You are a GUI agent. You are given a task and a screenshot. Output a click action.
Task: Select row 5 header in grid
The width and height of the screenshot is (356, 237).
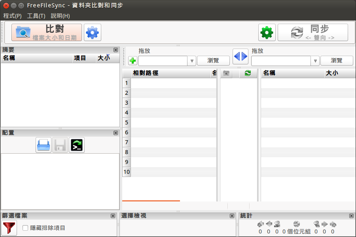tap(127, 122)
